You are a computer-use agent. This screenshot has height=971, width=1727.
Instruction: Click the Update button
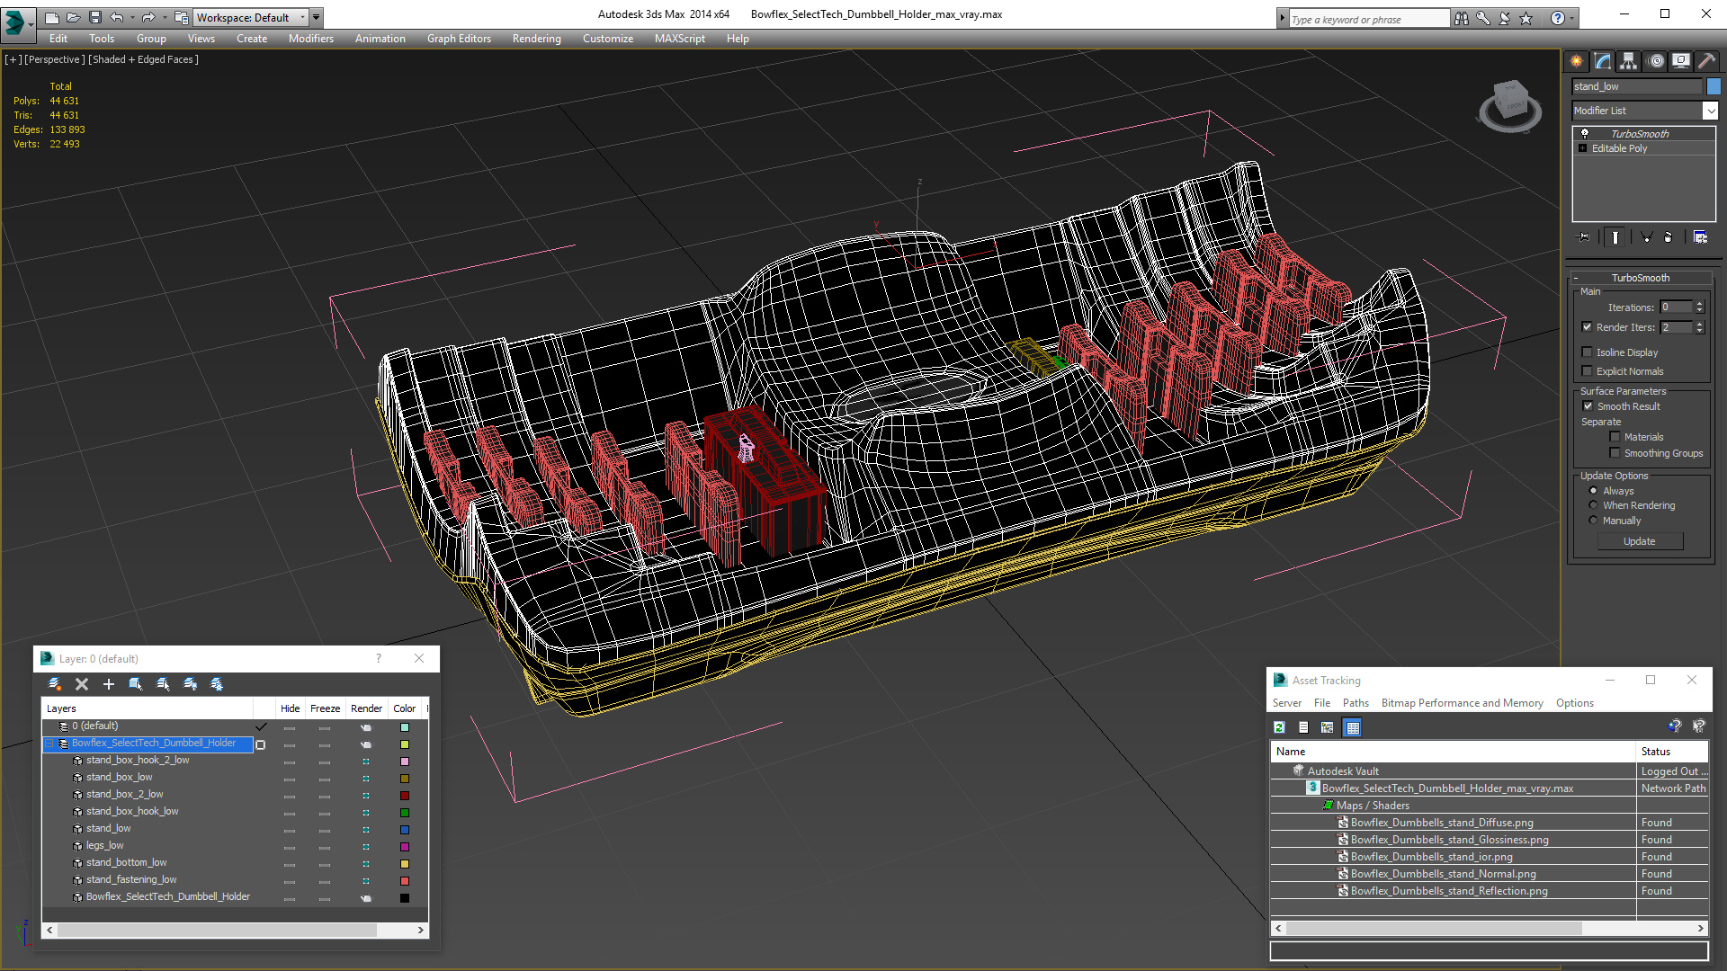pos(1640,541)
